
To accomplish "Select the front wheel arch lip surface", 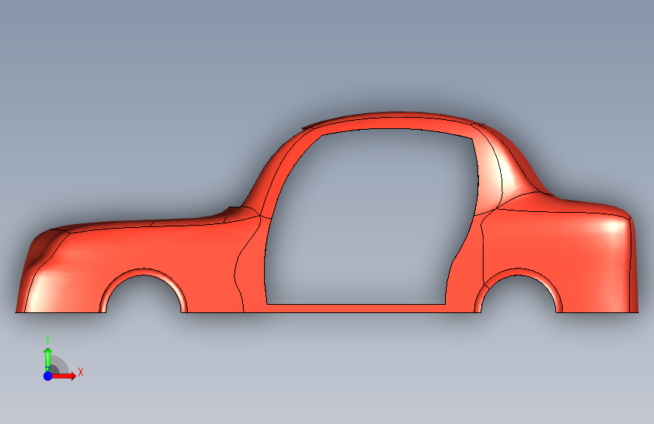I will coord(143,272).
